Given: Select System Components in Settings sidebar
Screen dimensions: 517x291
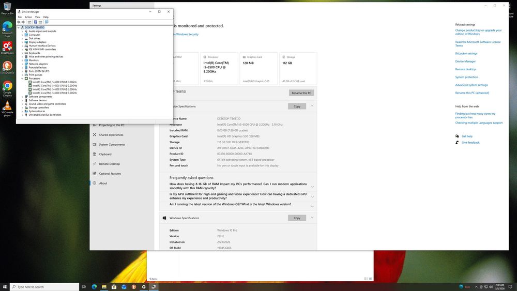Looking at the screenshot, I should [x=112, y=145].
